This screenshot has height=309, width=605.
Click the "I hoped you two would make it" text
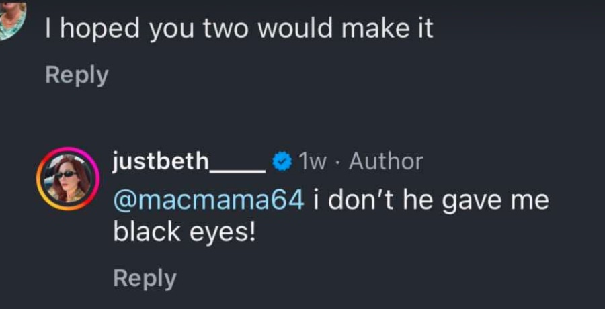click(x=239, y=29)
